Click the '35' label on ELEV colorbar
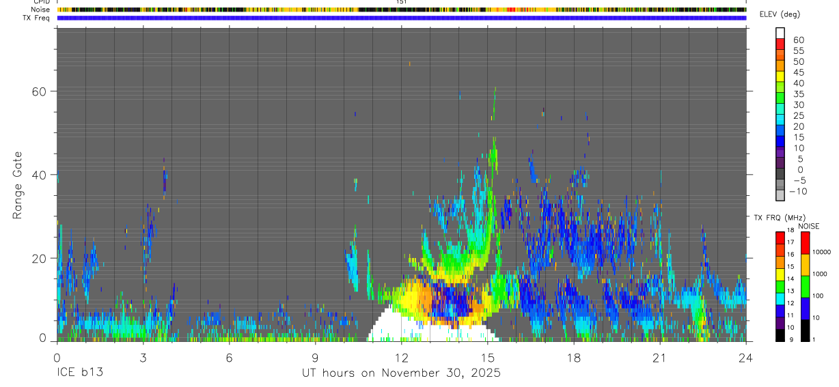 coord(798,94)
